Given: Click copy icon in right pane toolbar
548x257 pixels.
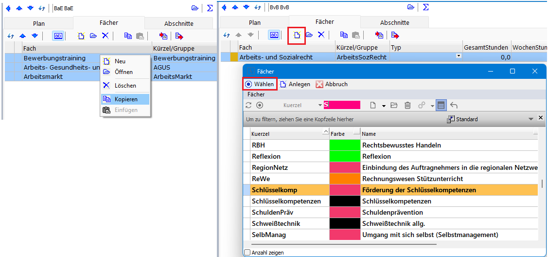Looking at the screenshot, I should click(344, 35).
